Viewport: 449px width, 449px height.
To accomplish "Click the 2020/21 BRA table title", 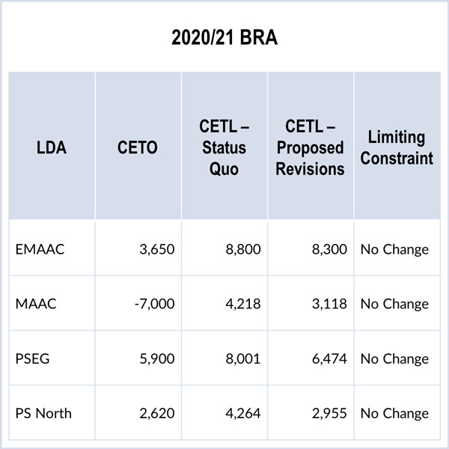I will 224,37.
